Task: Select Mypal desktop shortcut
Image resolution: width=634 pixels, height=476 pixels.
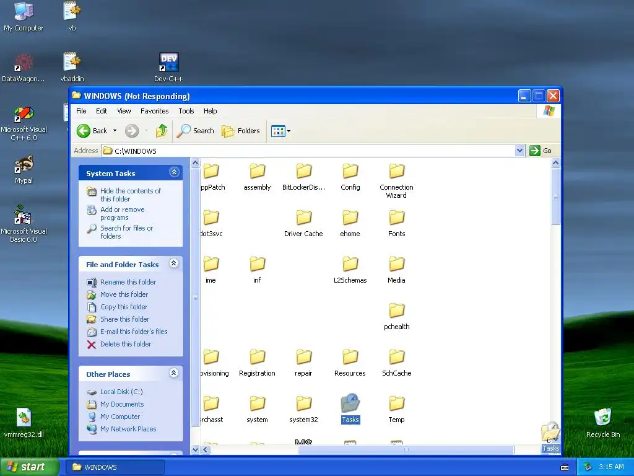Action: click(24, 170)
